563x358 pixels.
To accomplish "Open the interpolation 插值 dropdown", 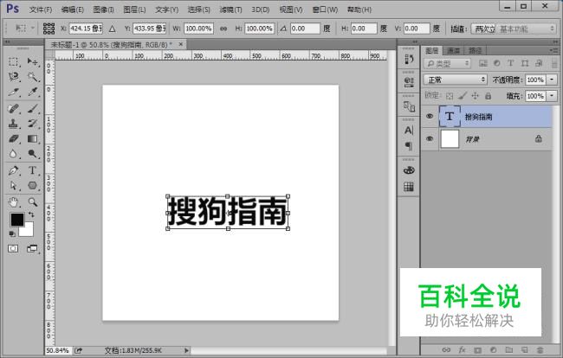I will pyautogui.click(x=483, y=29).
